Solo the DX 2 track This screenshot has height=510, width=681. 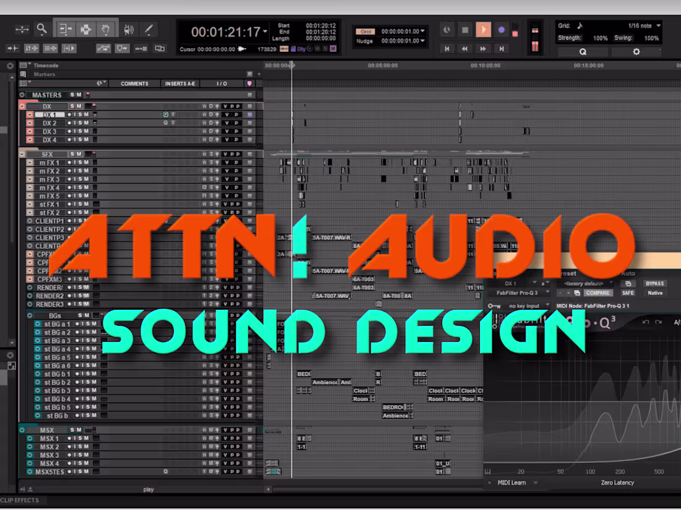point(80,123)
